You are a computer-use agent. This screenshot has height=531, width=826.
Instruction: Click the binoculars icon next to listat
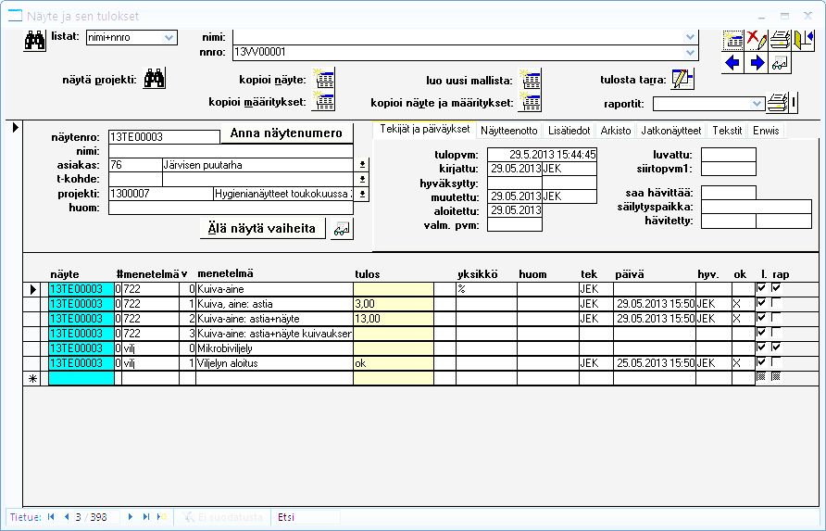34,40
